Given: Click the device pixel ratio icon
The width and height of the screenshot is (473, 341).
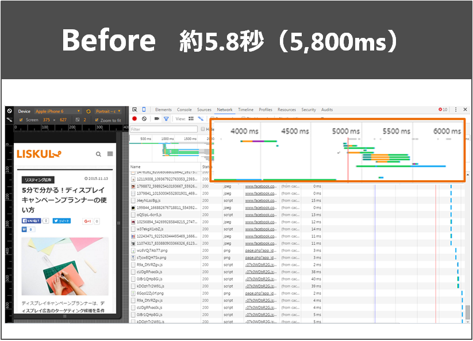Looking at the screenshot, I should pyautogui.click(x=78, y=120).
